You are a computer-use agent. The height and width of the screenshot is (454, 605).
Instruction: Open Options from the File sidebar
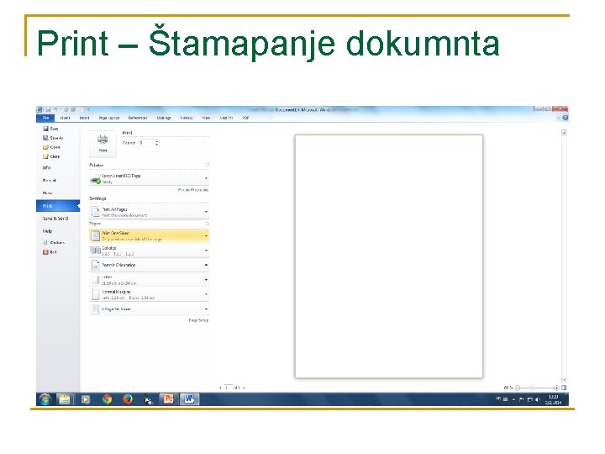click(54, 242)
